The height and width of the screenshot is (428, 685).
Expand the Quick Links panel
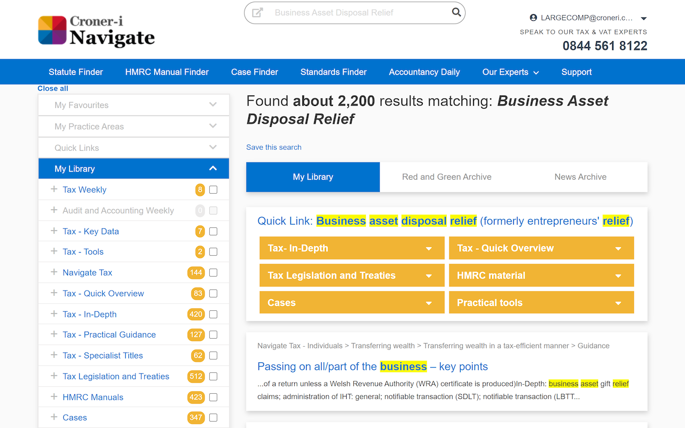click(134, 148)
